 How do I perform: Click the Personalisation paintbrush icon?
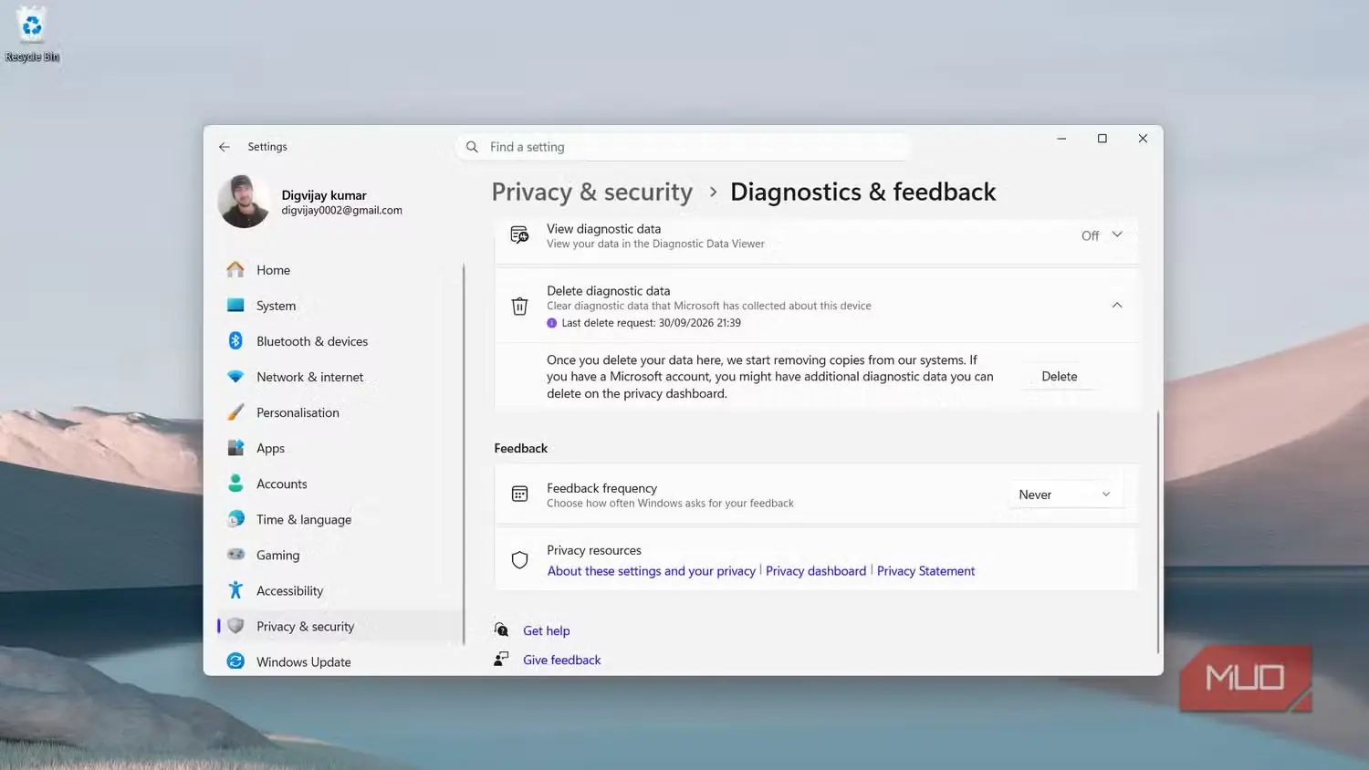(x=235, y=412)
